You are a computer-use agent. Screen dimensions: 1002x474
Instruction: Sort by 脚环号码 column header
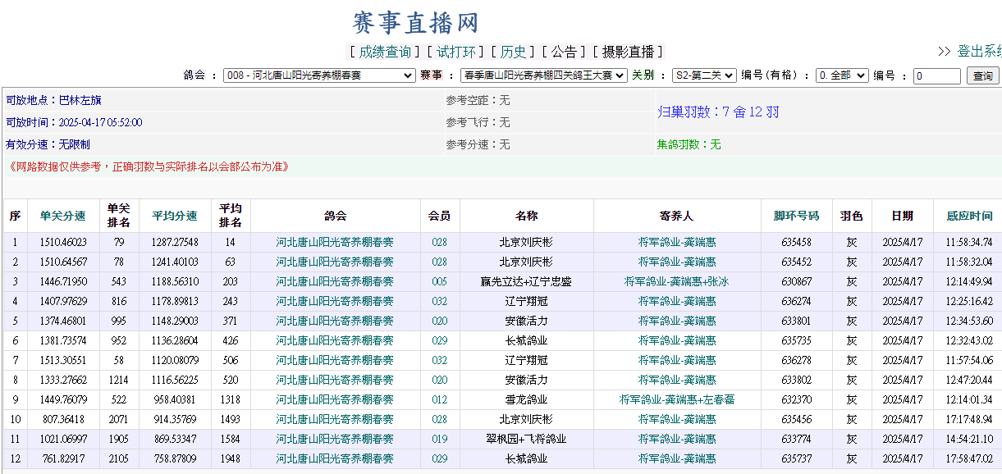coord(796,216)
